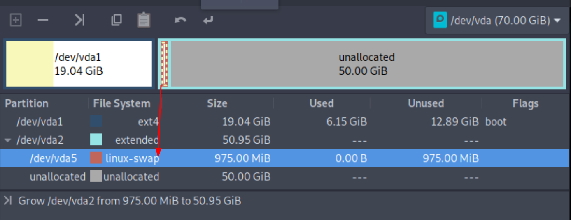This screenshot has height=220, width=571.
Task: Click the ext4 dark blue color swatch
Action: click(96, 121)
